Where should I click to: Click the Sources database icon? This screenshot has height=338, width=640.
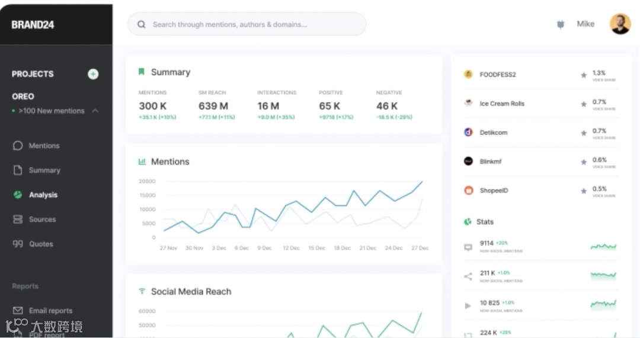coord(18,220)
